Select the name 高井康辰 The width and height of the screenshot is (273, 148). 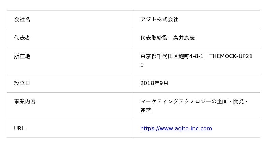(x=184, y=38)
